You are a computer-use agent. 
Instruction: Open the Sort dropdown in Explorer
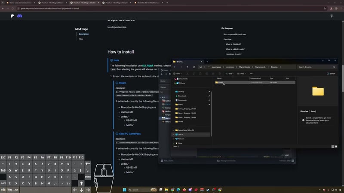tap(229, 74)
